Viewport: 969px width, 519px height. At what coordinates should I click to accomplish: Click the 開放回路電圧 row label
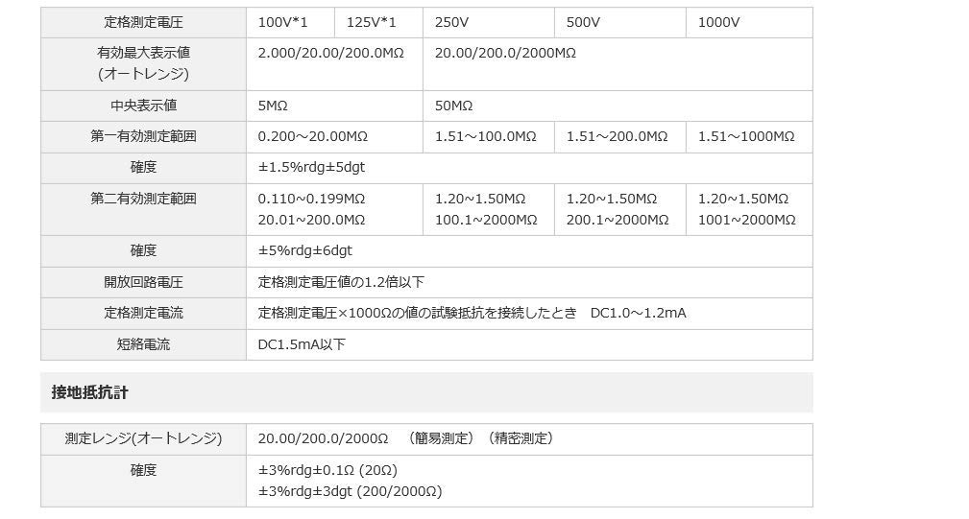[x=143, y=282]
